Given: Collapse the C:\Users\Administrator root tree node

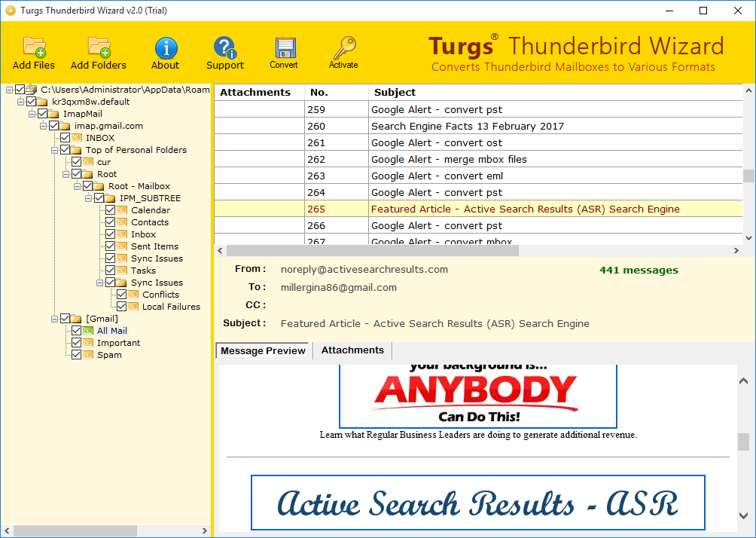Looking at the screenshot, I should click(9, 90).
